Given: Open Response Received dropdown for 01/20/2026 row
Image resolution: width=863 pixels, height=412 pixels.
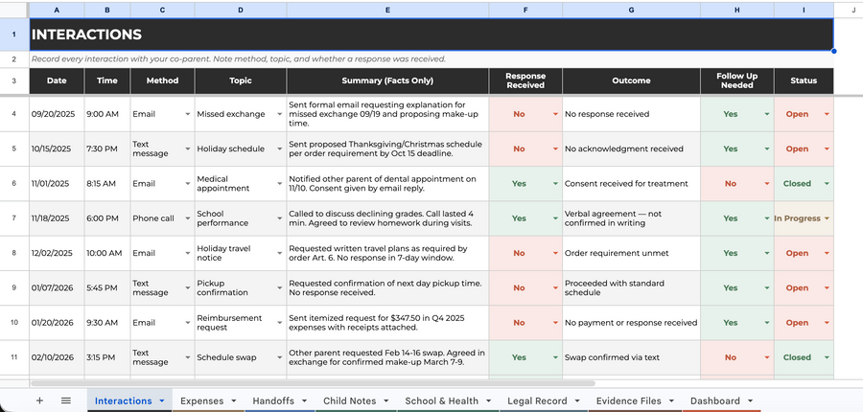Looking at the screenshot, I should [x=555, y=323].
